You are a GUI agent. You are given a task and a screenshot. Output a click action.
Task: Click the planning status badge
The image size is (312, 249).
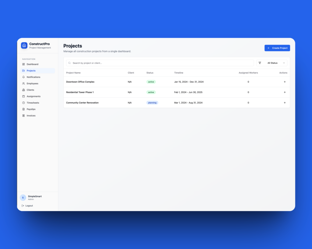152,103
